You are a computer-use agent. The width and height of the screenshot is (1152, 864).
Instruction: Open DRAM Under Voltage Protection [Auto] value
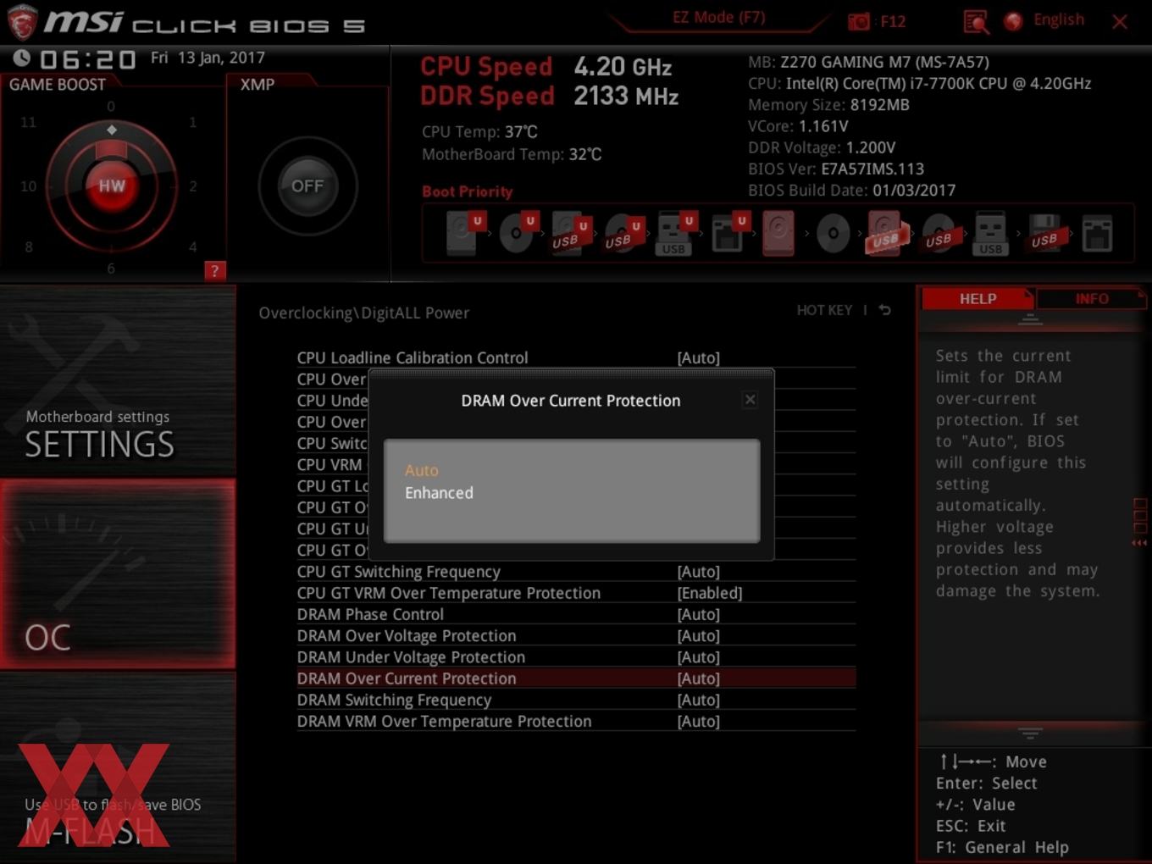pyautogui.click(x=698, y=657)
